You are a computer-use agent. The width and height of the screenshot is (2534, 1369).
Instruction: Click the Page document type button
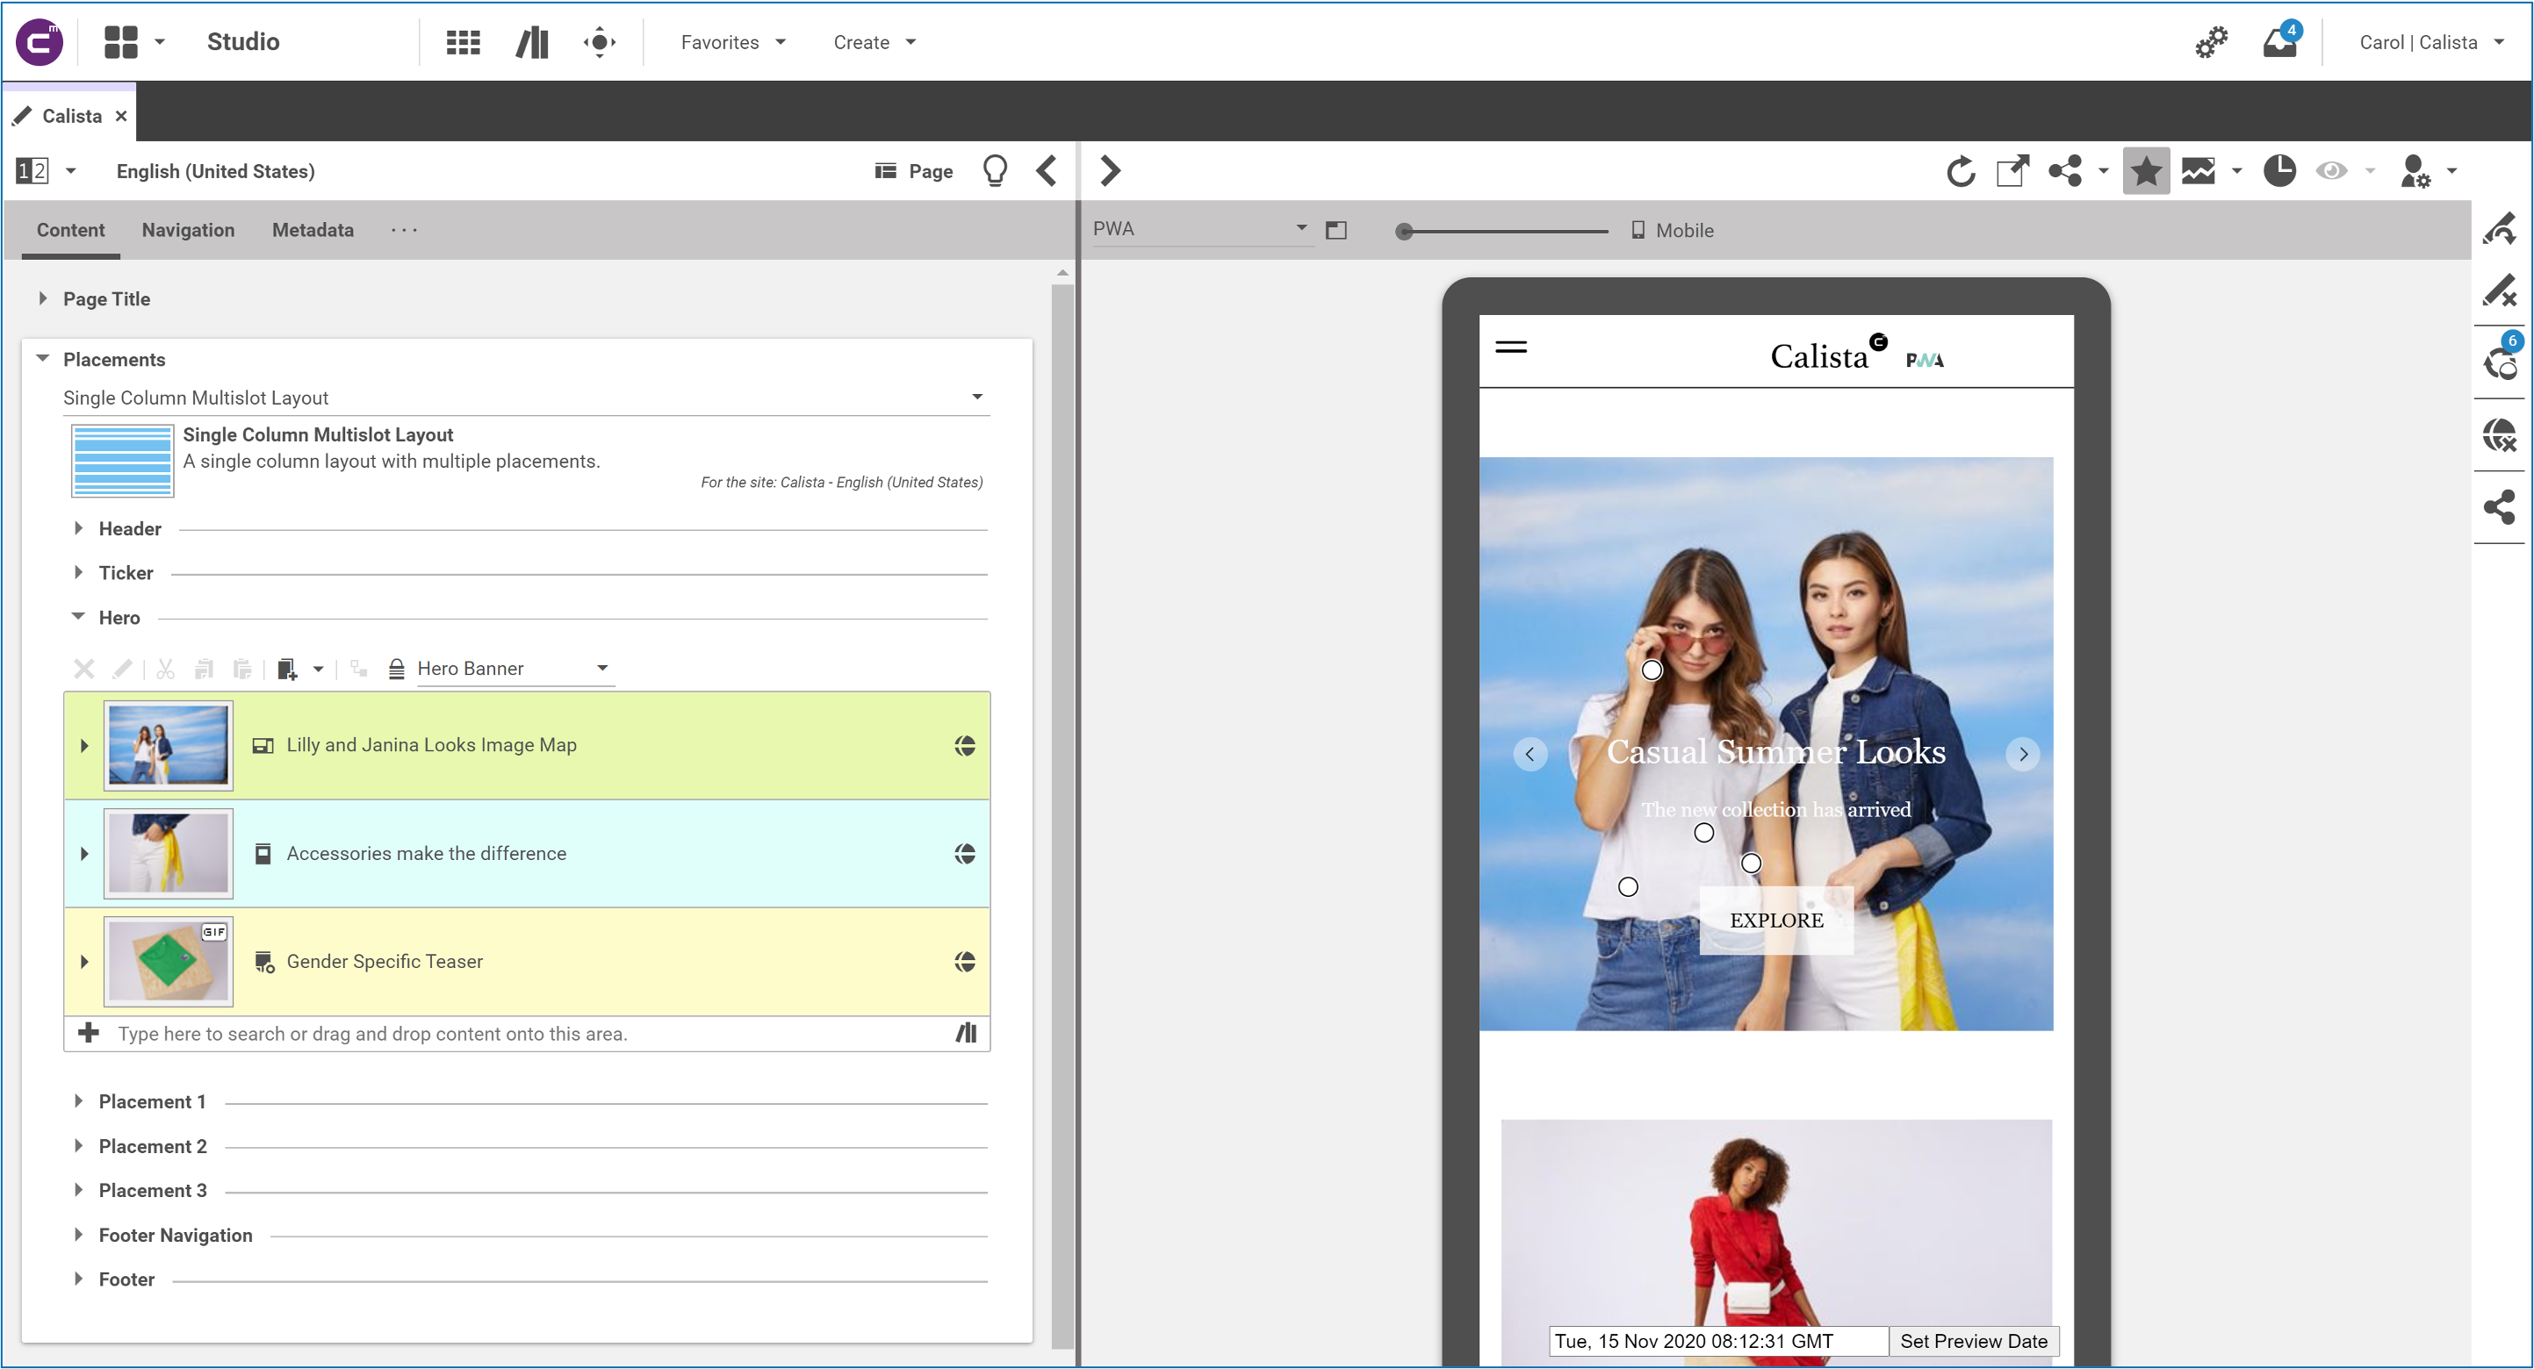point(914,171)
